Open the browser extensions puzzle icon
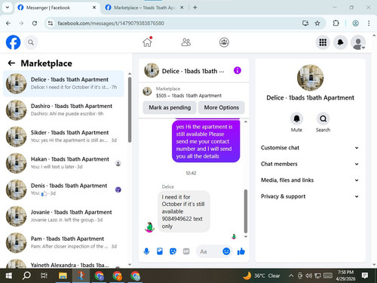 pos(336,23)
